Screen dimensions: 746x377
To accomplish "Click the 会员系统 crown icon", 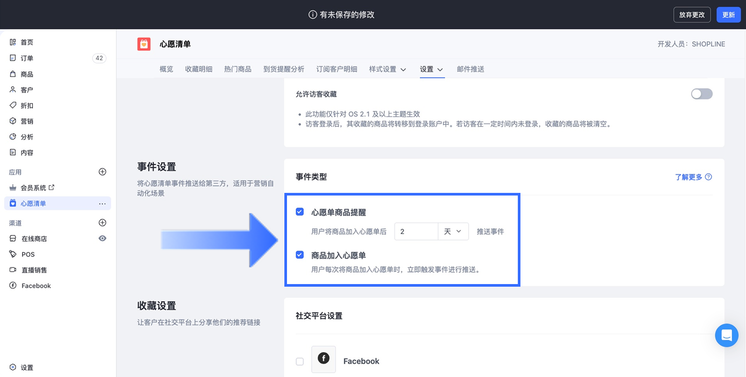I will tap(13, 188).
